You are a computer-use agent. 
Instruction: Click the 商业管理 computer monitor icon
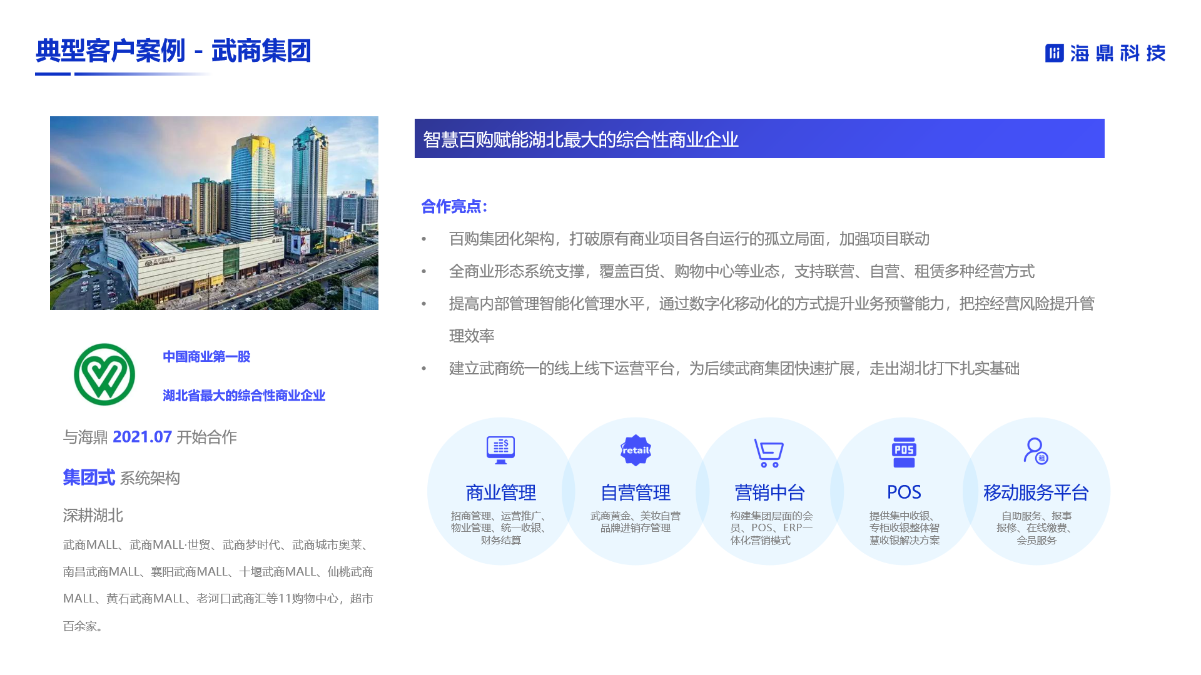[500, 450]
